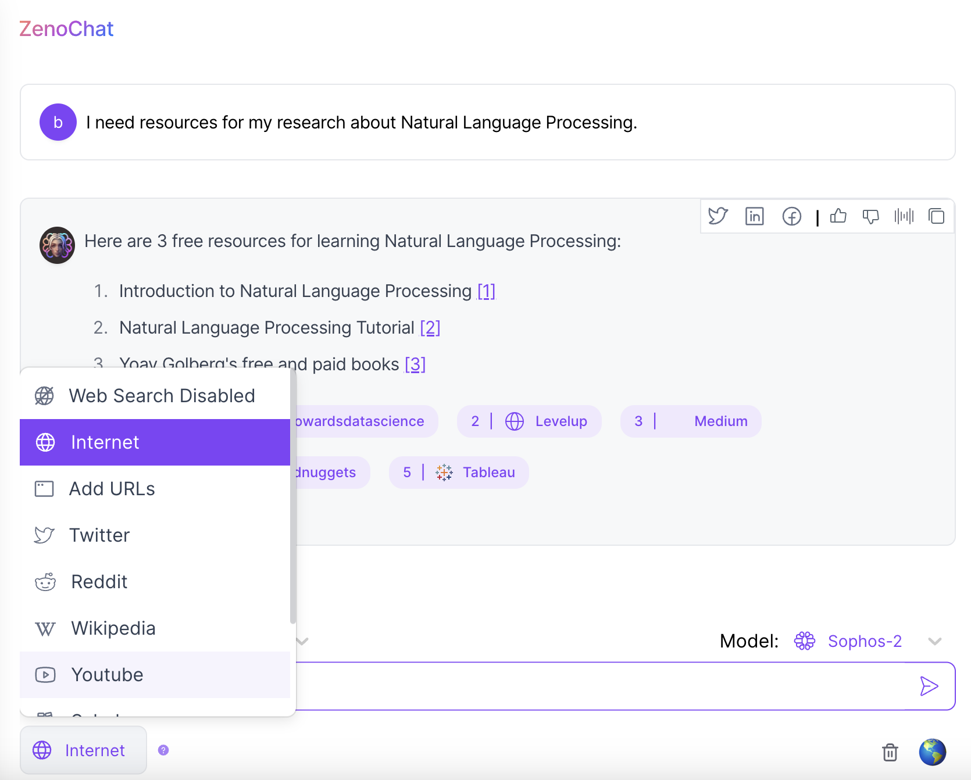This screenshot has height=780, width=971.
Task: Click the send message arrow icon
Action: 929,686
